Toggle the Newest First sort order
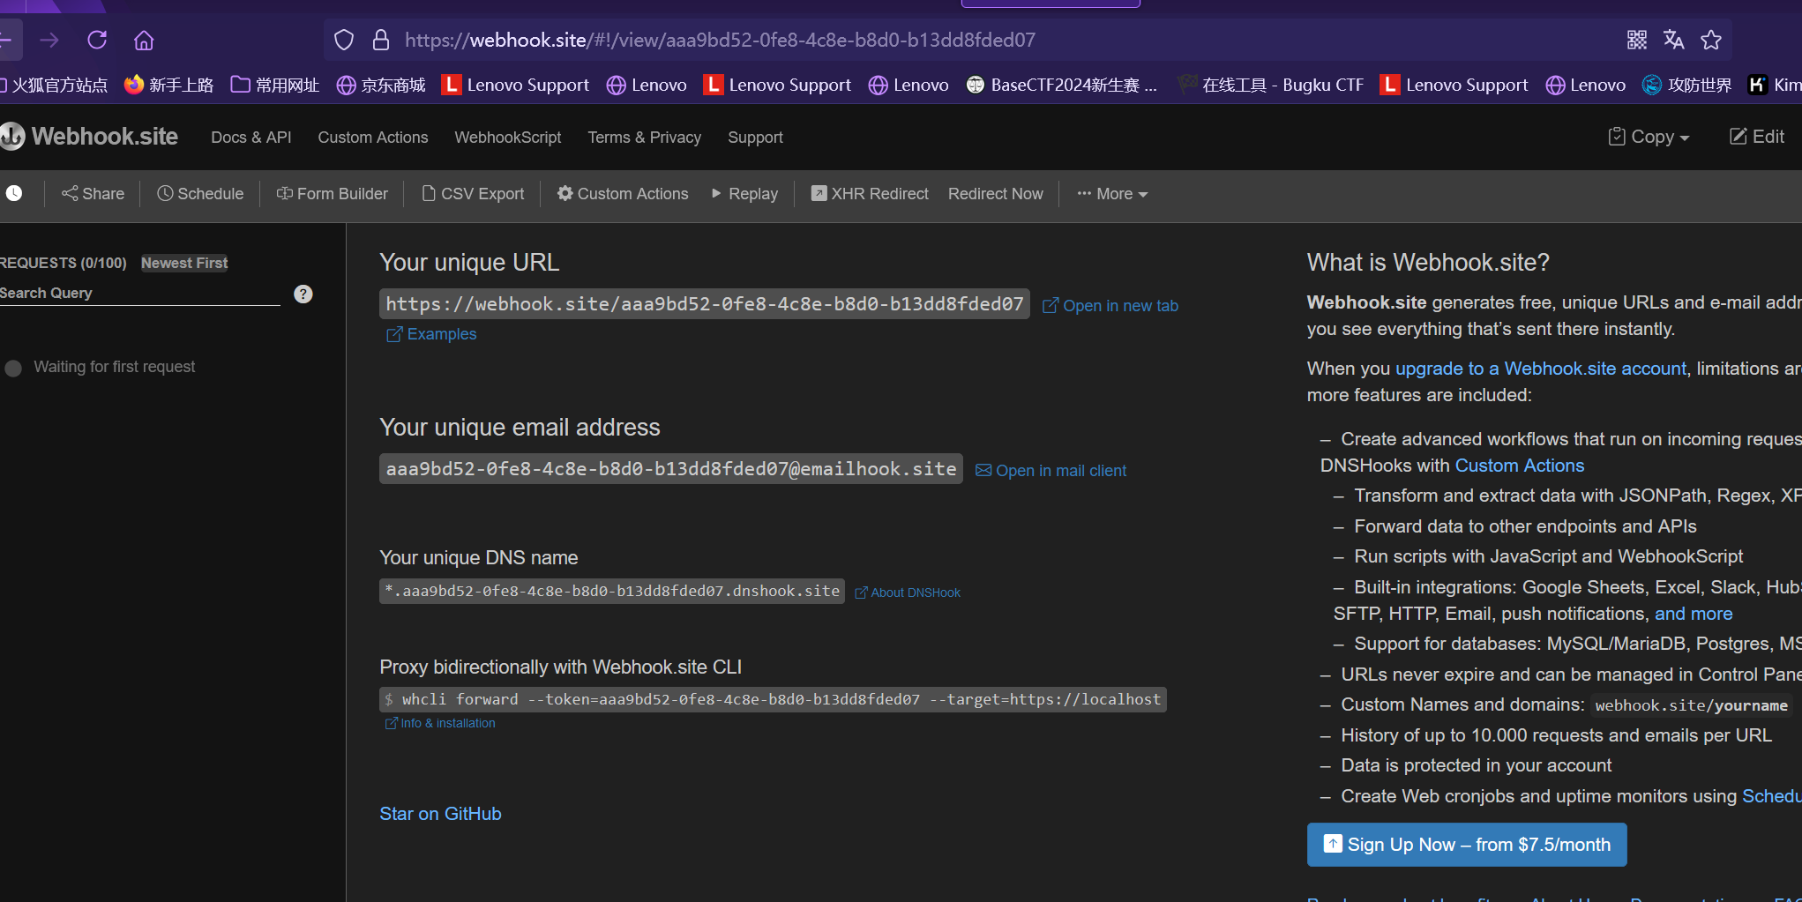Viewport: 1802px width, 902px height. (184, 263)
